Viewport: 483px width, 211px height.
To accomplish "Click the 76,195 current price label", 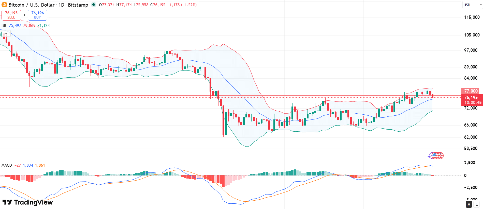I will pyautogui.click(x=471, y=97).
